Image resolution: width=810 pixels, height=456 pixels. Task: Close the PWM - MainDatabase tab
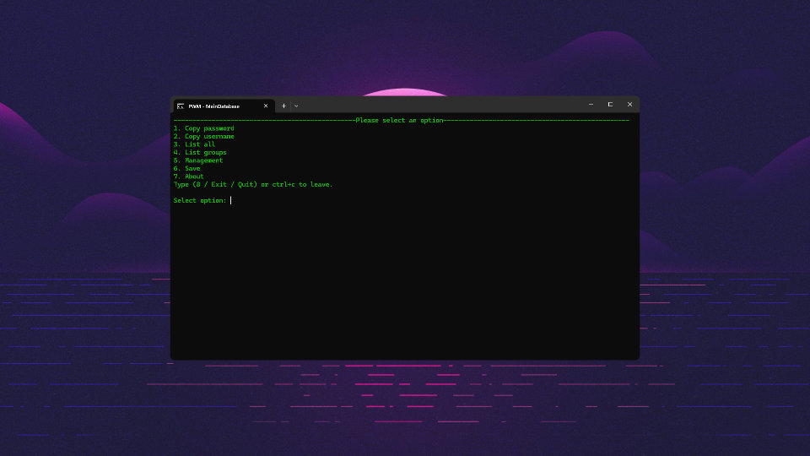[266, 106]
